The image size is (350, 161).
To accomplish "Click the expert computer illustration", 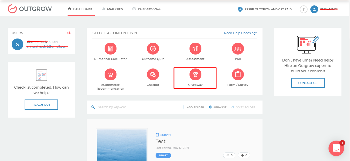I will [x=308, y=45].
